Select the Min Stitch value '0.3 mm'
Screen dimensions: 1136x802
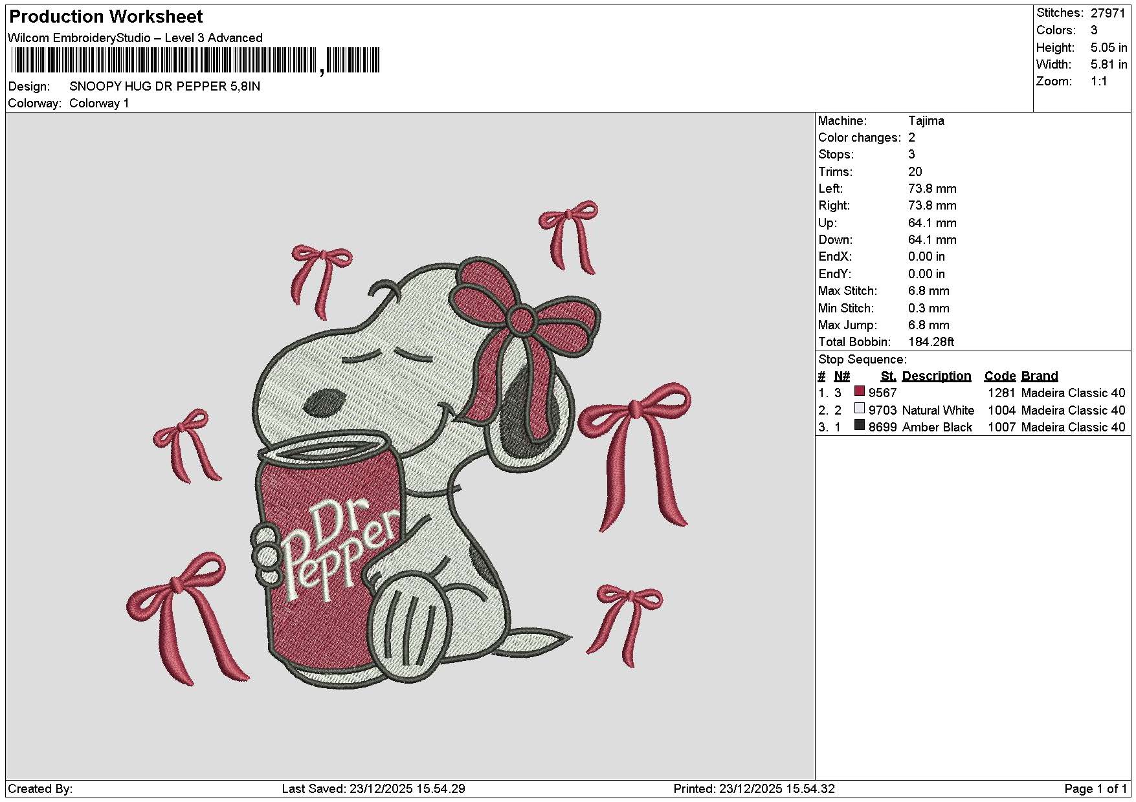929,309
